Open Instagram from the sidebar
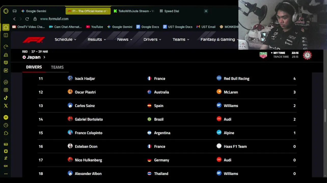Viewport: 327px width, 183px height. tap(6, 90)
